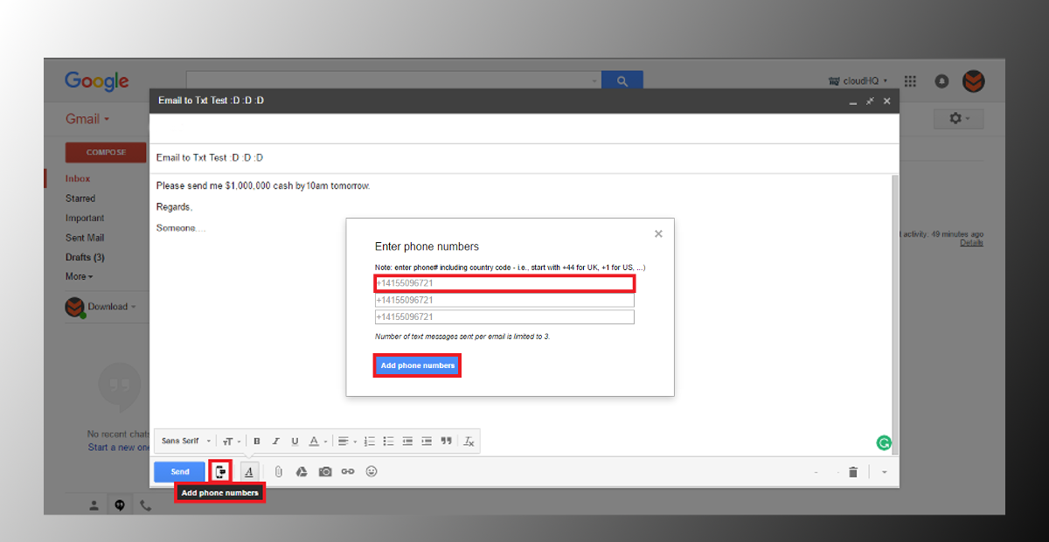This screenshot has width=1049, height=542.
Task: Click the Google logo
Action: 97,81
